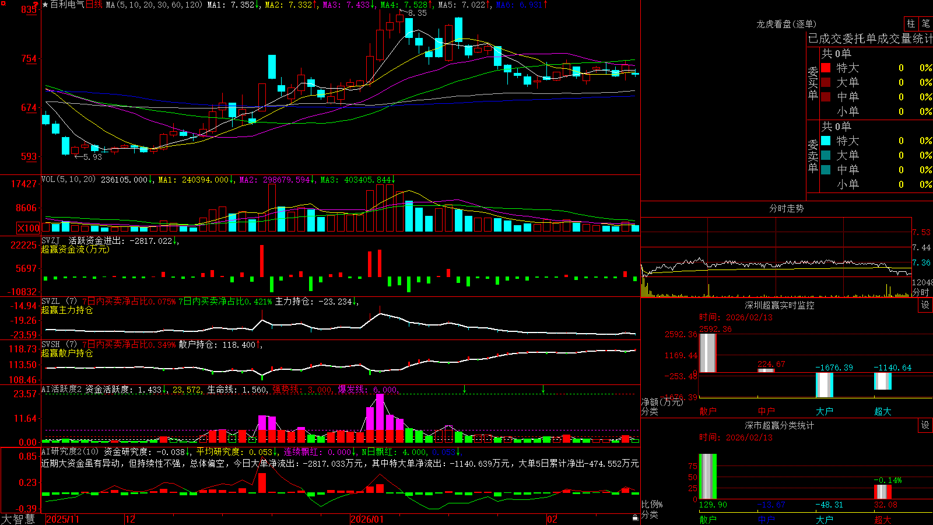Click the AI研究度2(10) indicator name
The height and width of the screenshot is (525, 933).
(x=70, y=452)
